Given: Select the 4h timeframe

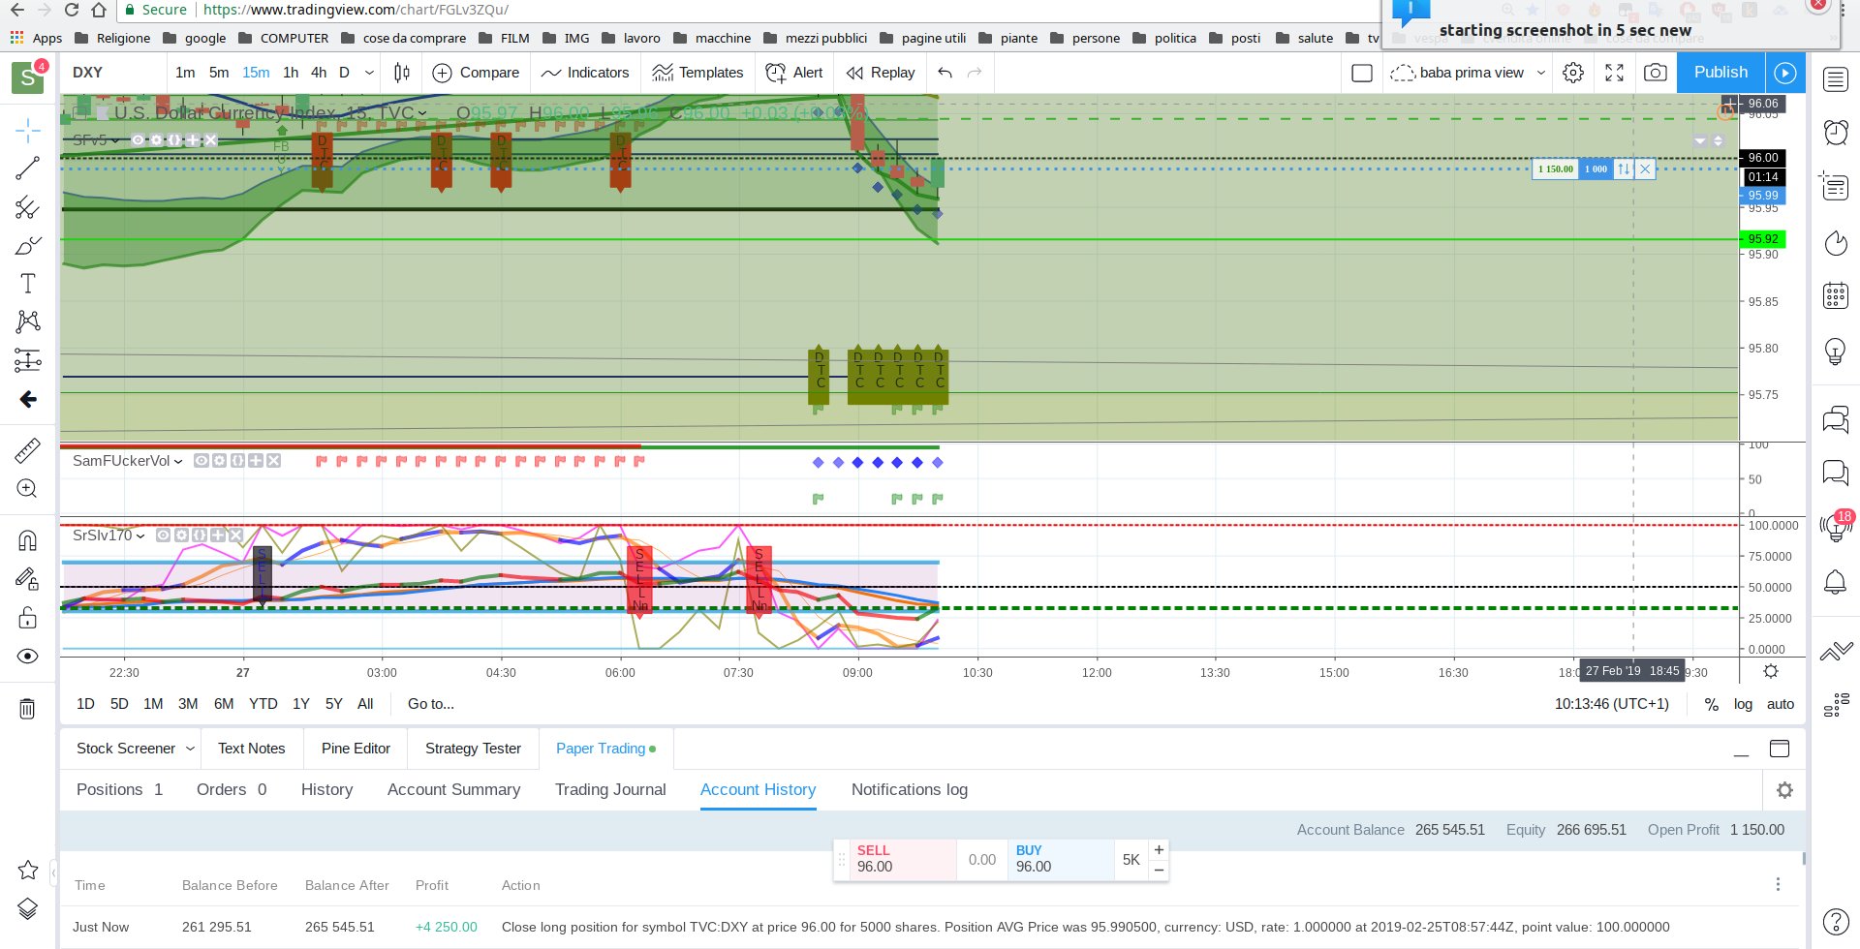Looking at the screenshot, I should [x=319, y=73].
